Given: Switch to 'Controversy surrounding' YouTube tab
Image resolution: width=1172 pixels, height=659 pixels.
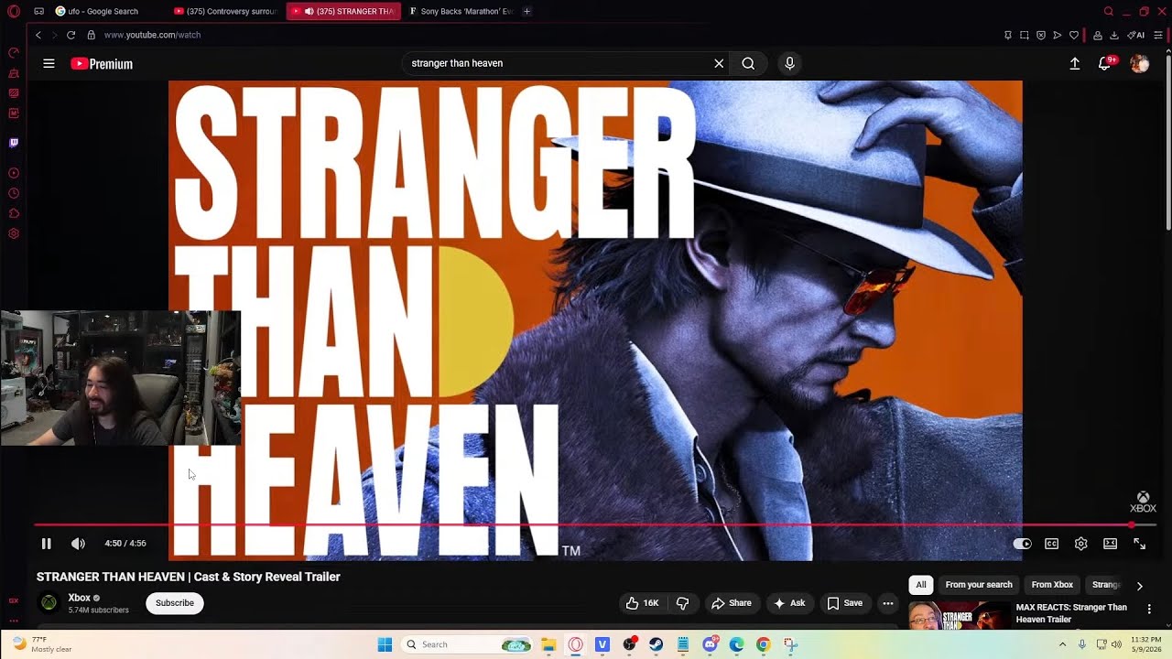Looking at the screenshot, I should (x=224, y=11).
